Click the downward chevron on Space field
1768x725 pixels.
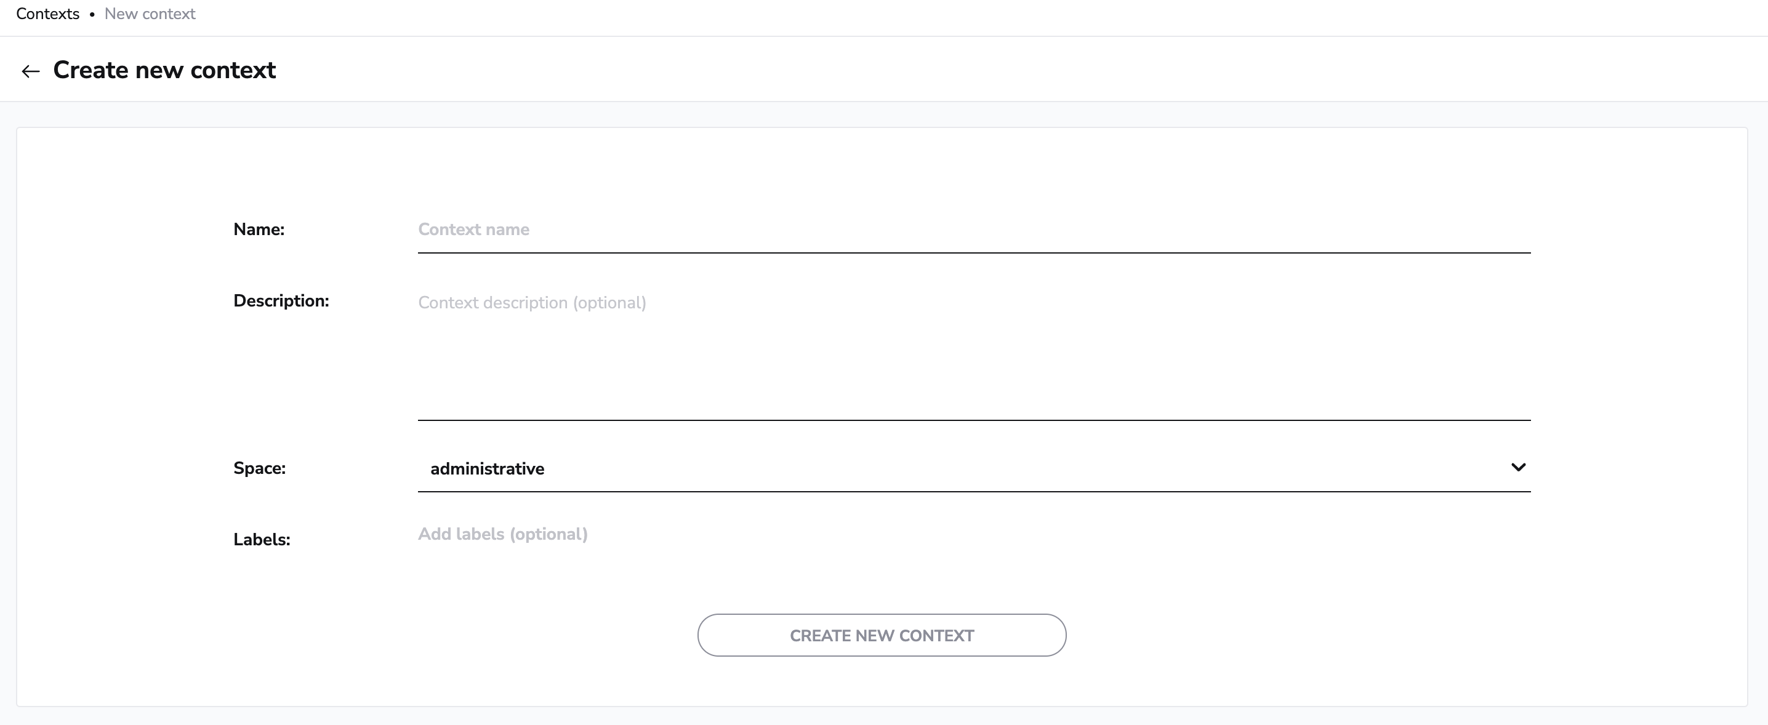tap(1517, 467)
